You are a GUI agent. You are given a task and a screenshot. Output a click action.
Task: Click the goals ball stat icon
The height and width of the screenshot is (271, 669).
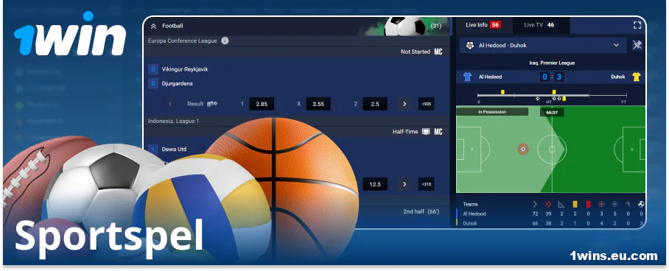(x=641, y=205)
